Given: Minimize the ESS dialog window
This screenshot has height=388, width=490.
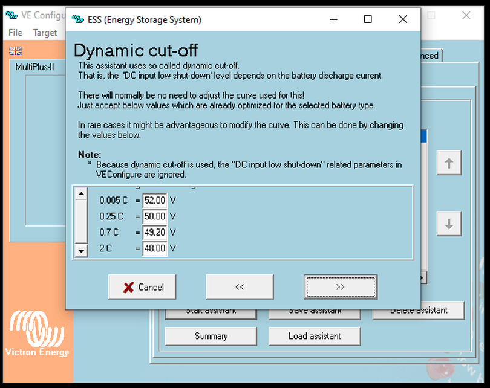Looking at the screenshot, I should [333, 19].
